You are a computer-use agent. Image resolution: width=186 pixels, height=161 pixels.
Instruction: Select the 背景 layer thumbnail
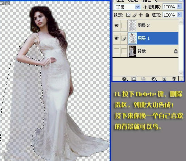pos(133,51)
